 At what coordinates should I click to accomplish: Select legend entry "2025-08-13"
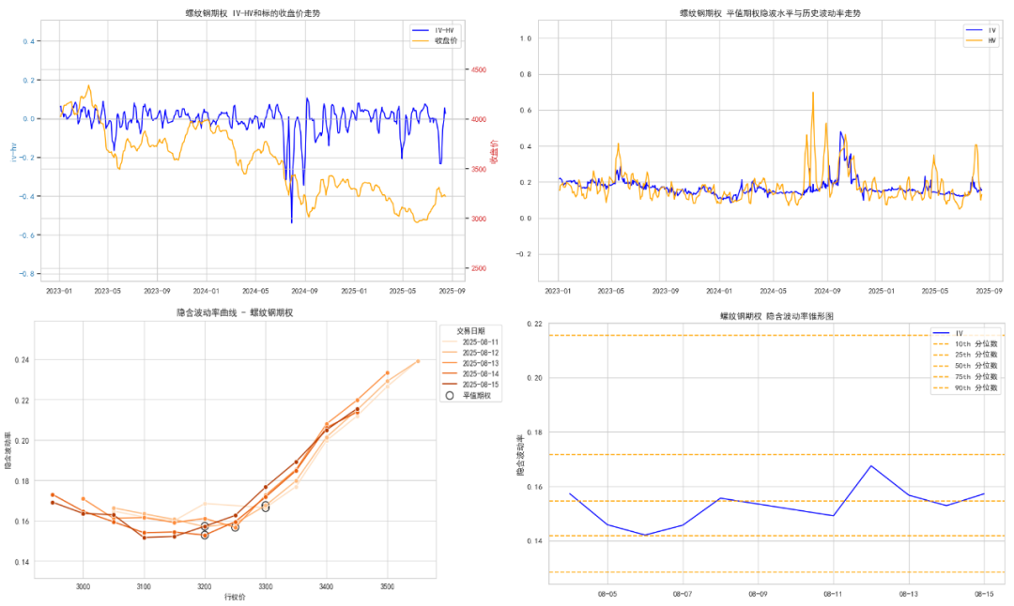click(x=470, y=364)
